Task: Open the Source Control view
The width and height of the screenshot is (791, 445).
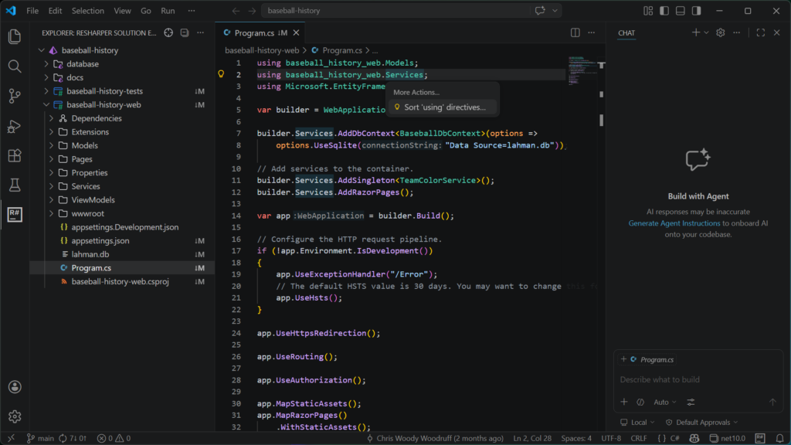Action: coord(14,96)
